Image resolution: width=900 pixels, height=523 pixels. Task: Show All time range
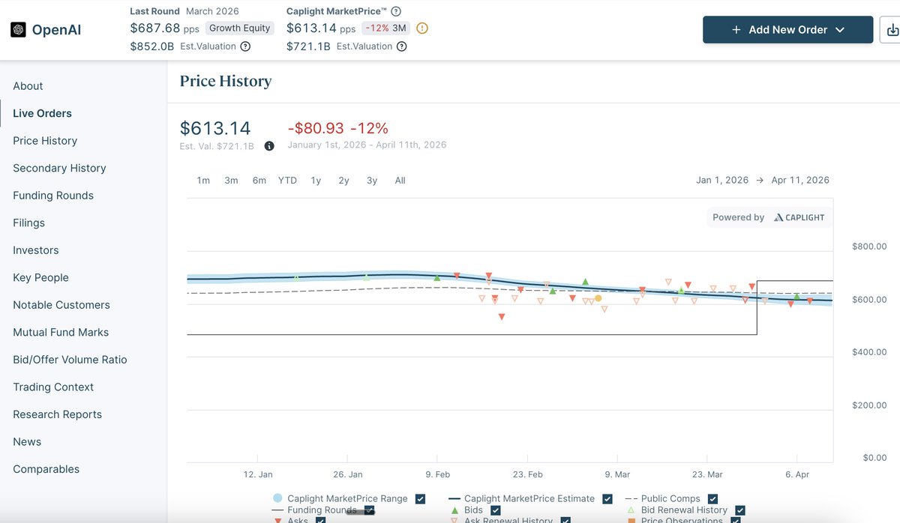point(400,181)
